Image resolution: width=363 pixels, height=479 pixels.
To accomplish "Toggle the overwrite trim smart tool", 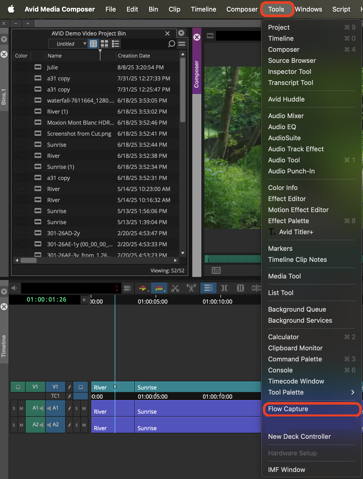I will pos(159,288).
